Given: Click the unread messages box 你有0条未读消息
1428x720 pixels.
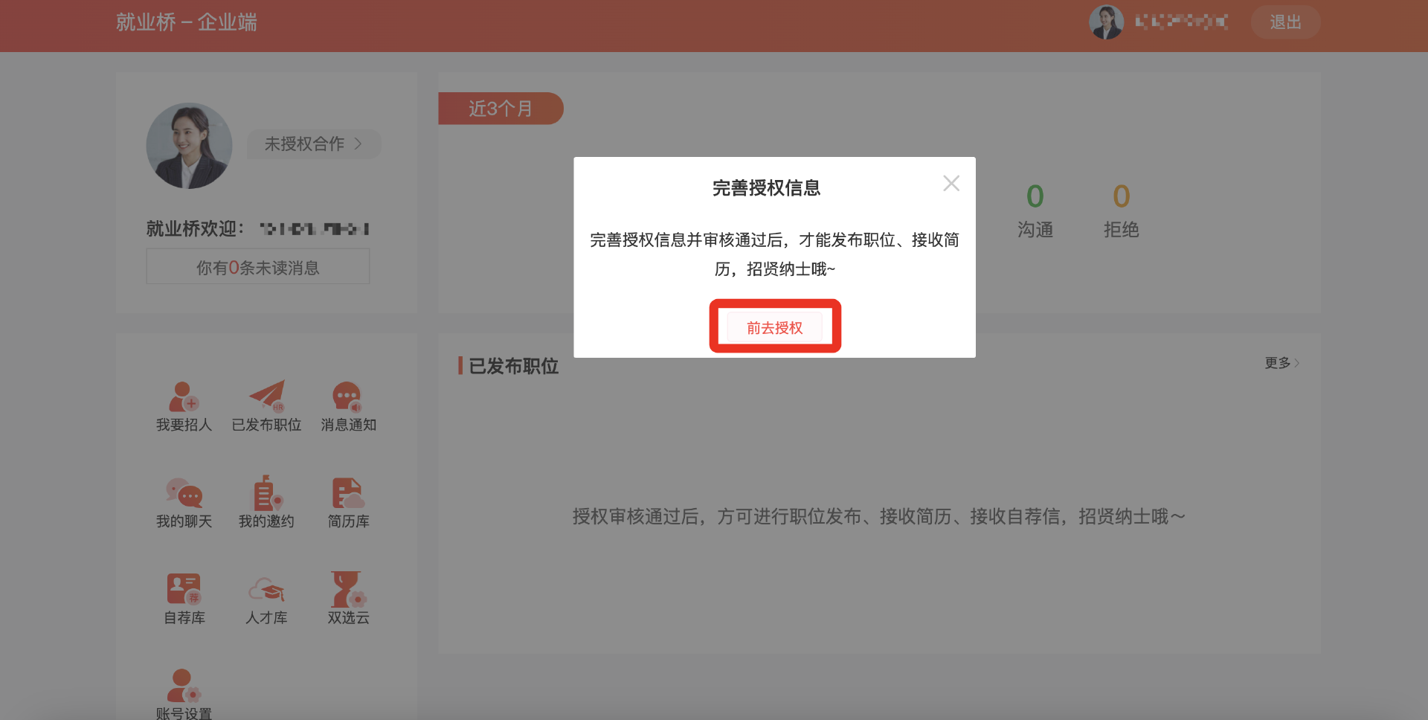Looking at the screenshot, I should click(257, 267).
